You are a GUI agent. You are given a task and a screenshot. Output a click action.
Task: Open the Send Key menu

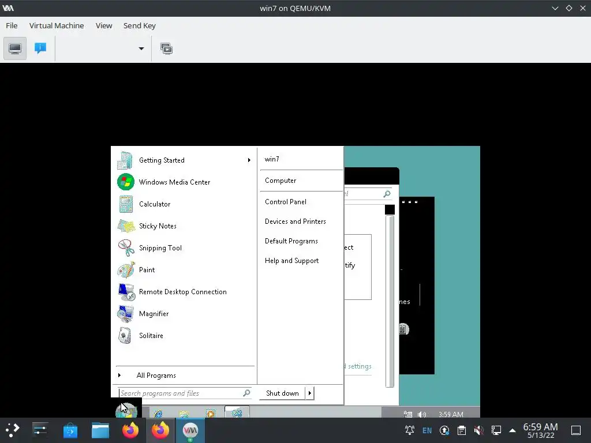pos(140,25)
